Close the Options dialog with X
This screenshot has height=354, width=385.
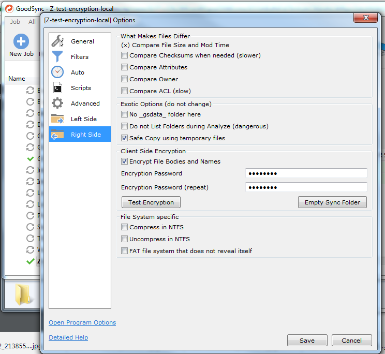366,18
